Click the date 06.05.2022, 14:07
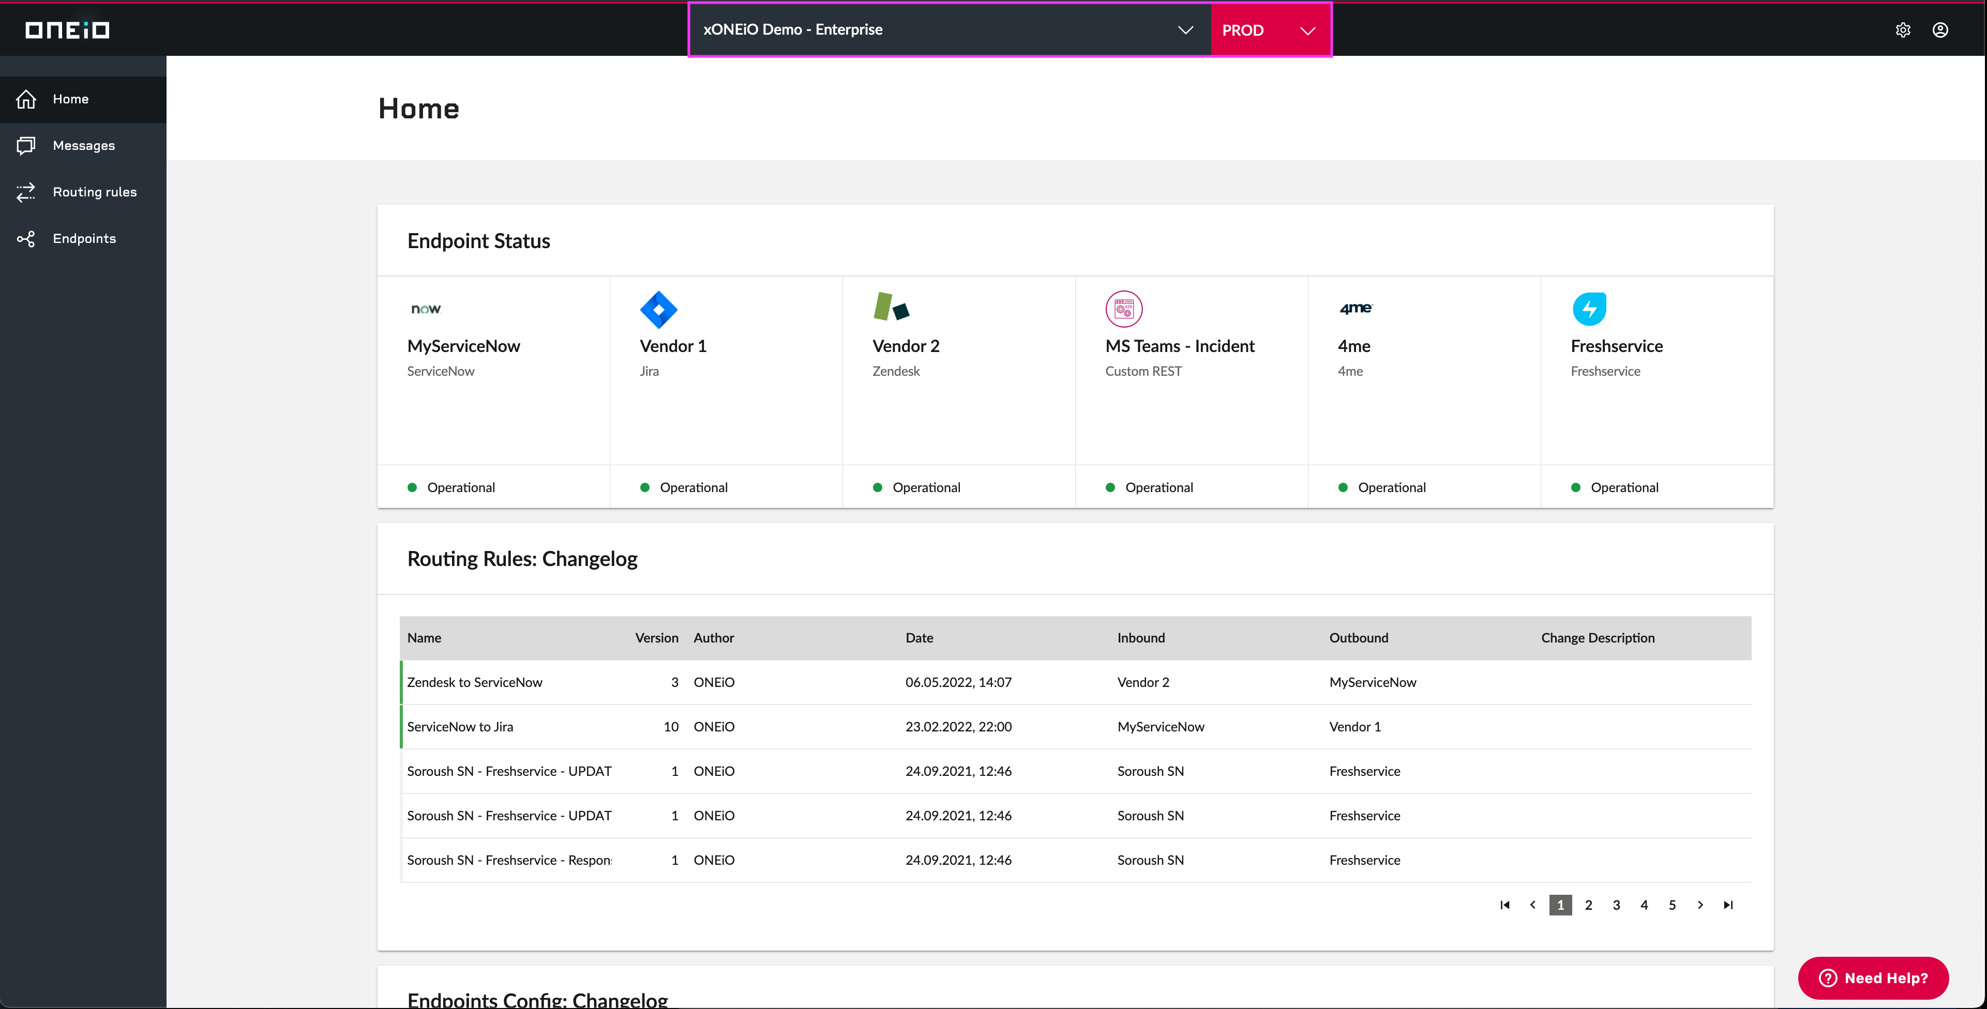The height and width of the screenshot is (1009, 1987). point(958,682)
